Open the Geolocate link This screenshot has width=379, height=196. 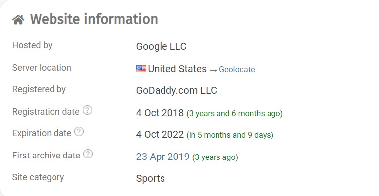[x=237, y=69]
